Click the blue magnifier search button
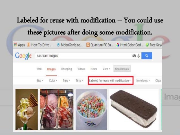Screen dimensions: 180x135 pyautogui.click(x=147, y=56)
